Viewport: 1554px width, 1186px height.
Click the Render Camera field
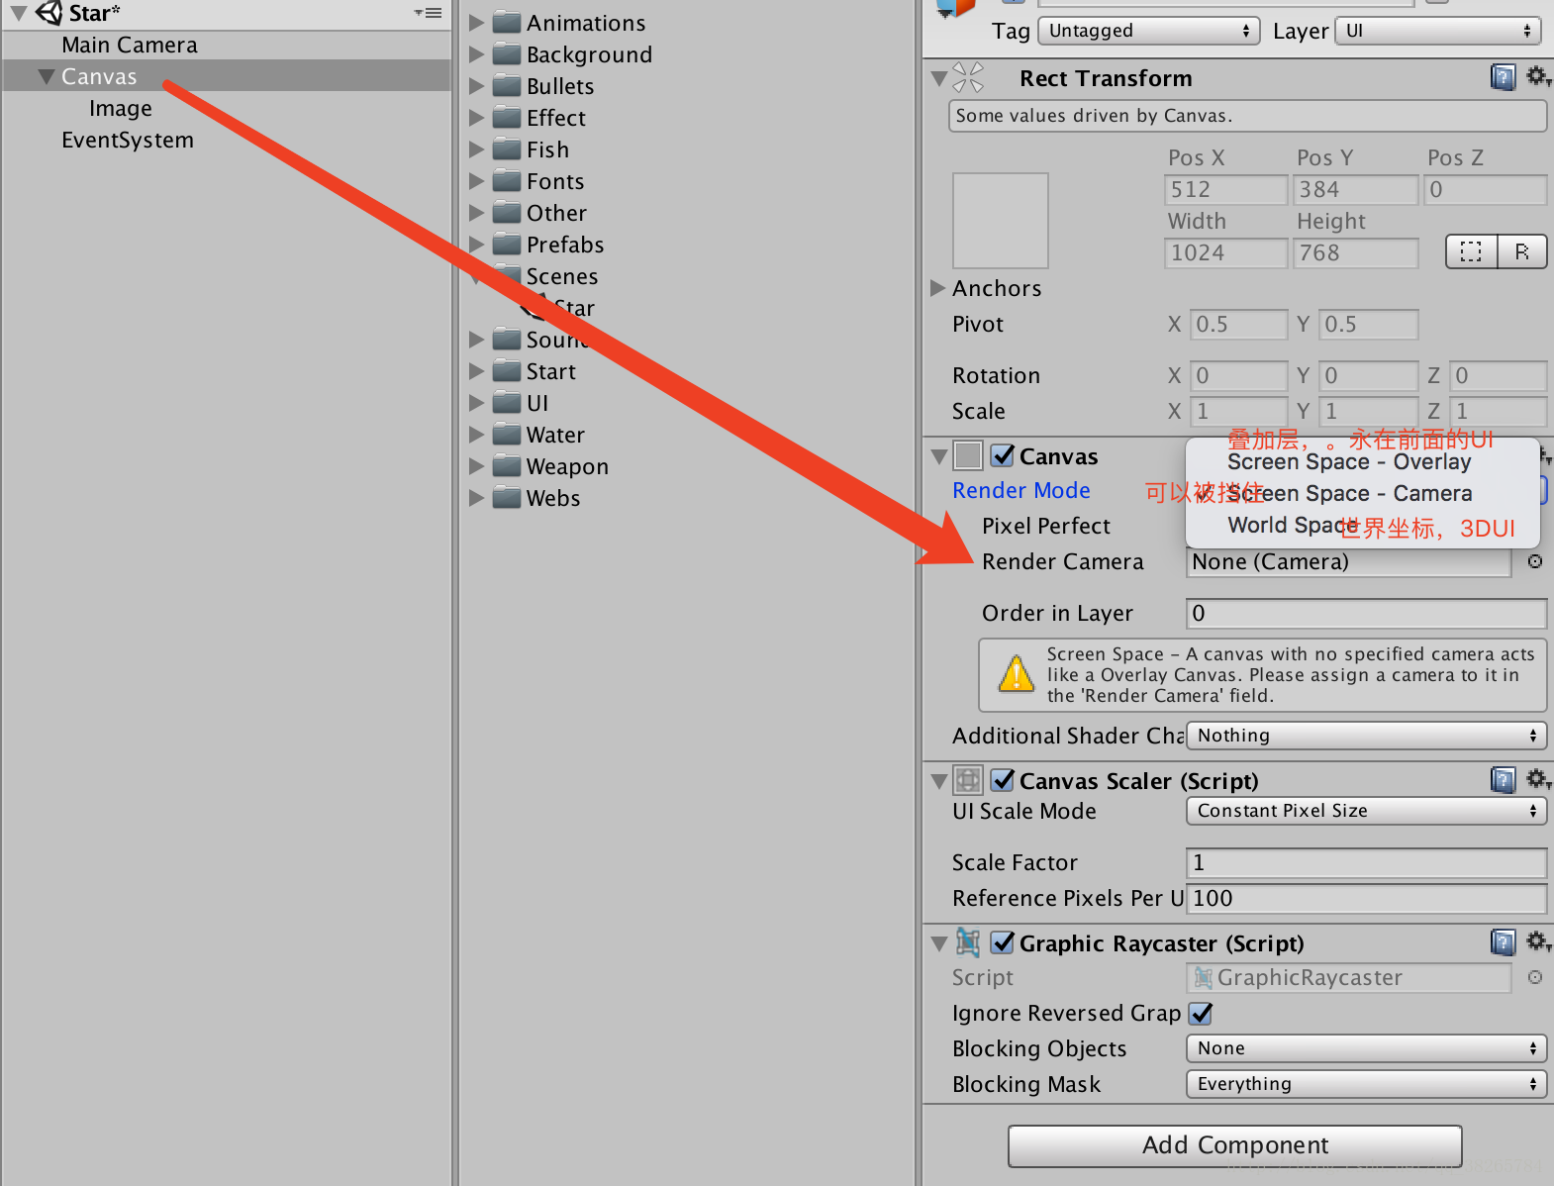[x=1348, y=561]
